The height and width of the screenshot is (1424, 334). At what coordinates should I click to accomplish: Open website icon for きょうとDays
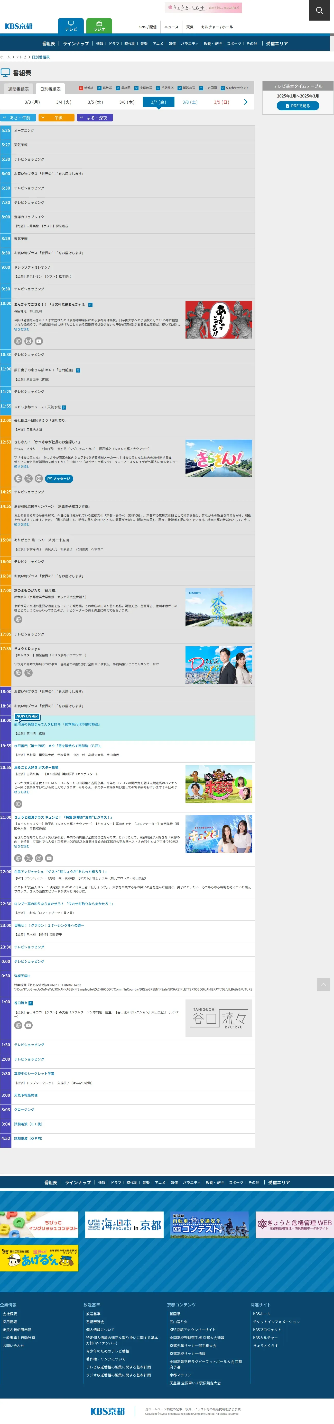18,673
